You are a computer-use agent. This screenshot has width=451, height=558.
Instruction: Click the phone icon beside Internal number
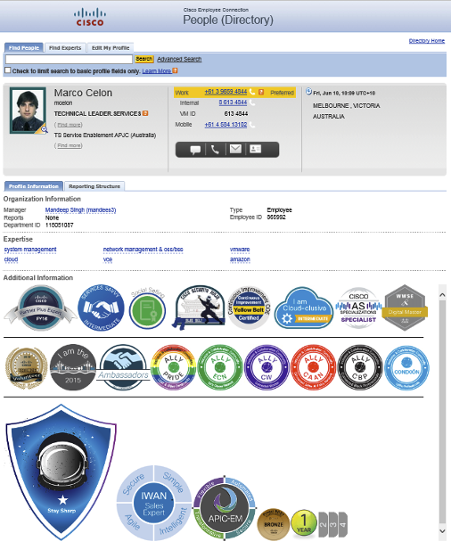[252, 103]
